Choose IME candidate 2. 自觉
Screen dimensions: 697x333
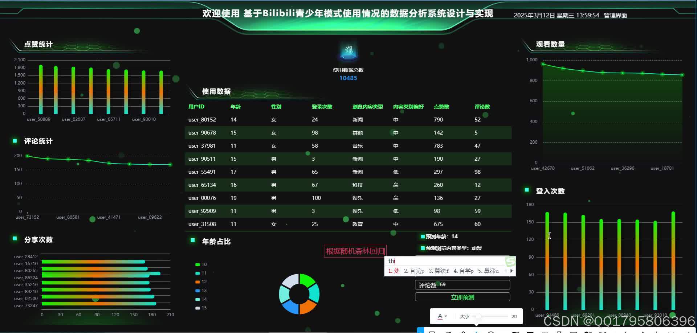pyautogui.click(x=414, y=271)
